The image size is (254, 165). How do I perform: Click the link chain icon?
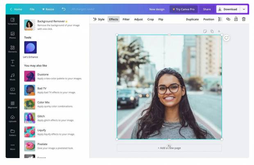click(228, 19)
